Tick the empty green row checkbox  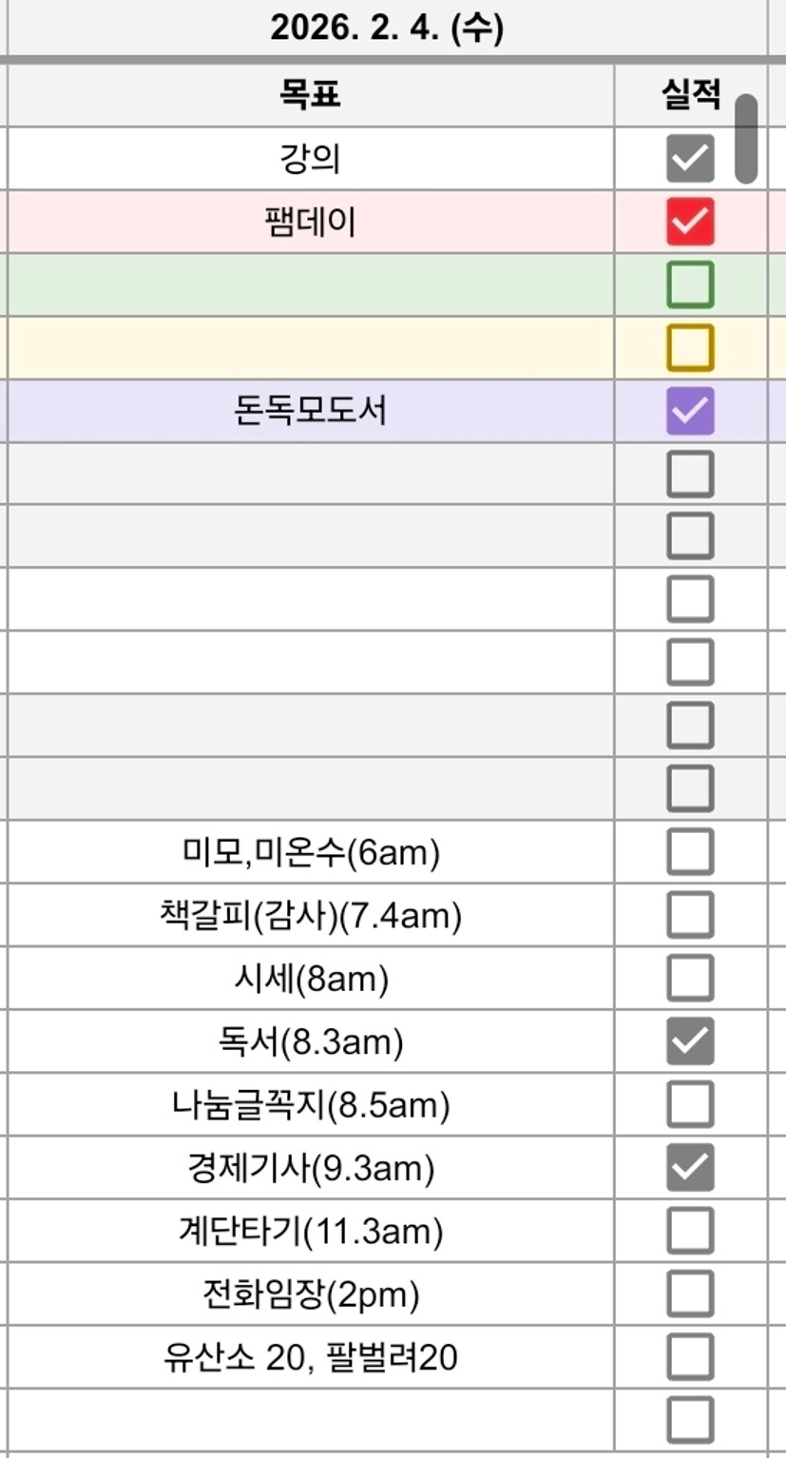[689, 284]
